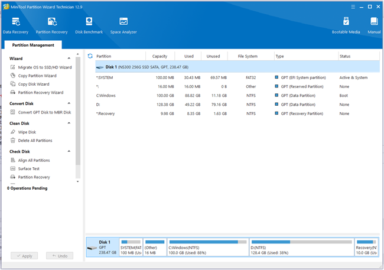This screenshot has width=384, height=270.
Task: Click the sidebar Partition Recovery icon
Action: tap(13, 177)
